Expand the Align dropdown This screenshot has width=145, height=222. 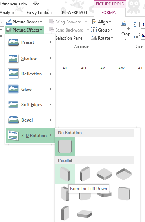102,22
